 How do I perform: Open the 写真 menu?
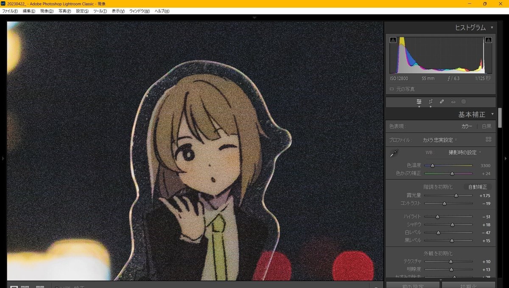[65, 11]
